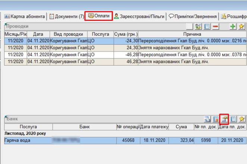247x164 pixels.
Task: Click the notebook icon in Проводки toolbar
Action: (207, 27)
